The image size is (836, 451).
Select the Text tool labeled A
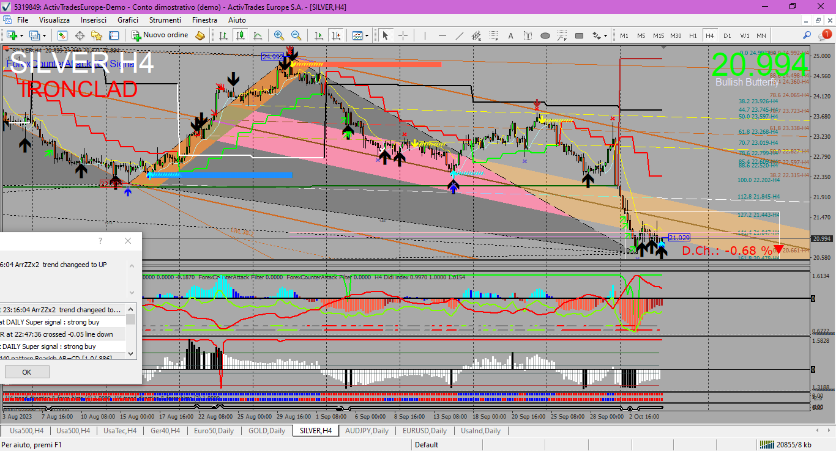pos(511,35)
